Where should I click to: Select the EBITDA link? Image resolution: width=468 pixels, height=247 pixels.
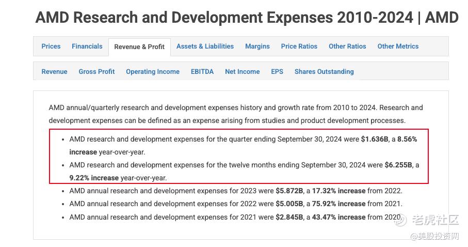tap(202, 72)
